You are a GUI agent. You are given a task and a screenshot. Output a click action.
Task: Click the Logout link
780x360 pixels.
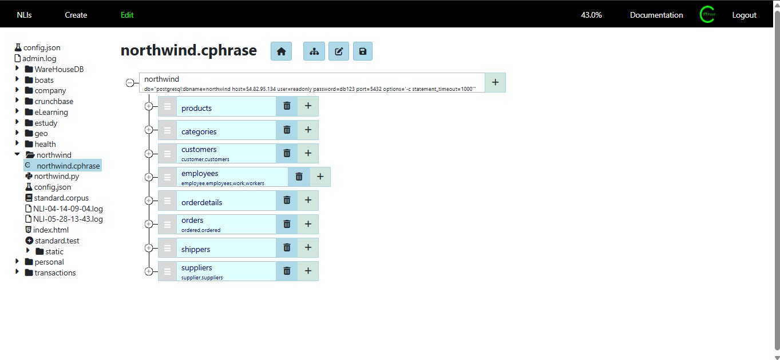[x=744, y=15]
